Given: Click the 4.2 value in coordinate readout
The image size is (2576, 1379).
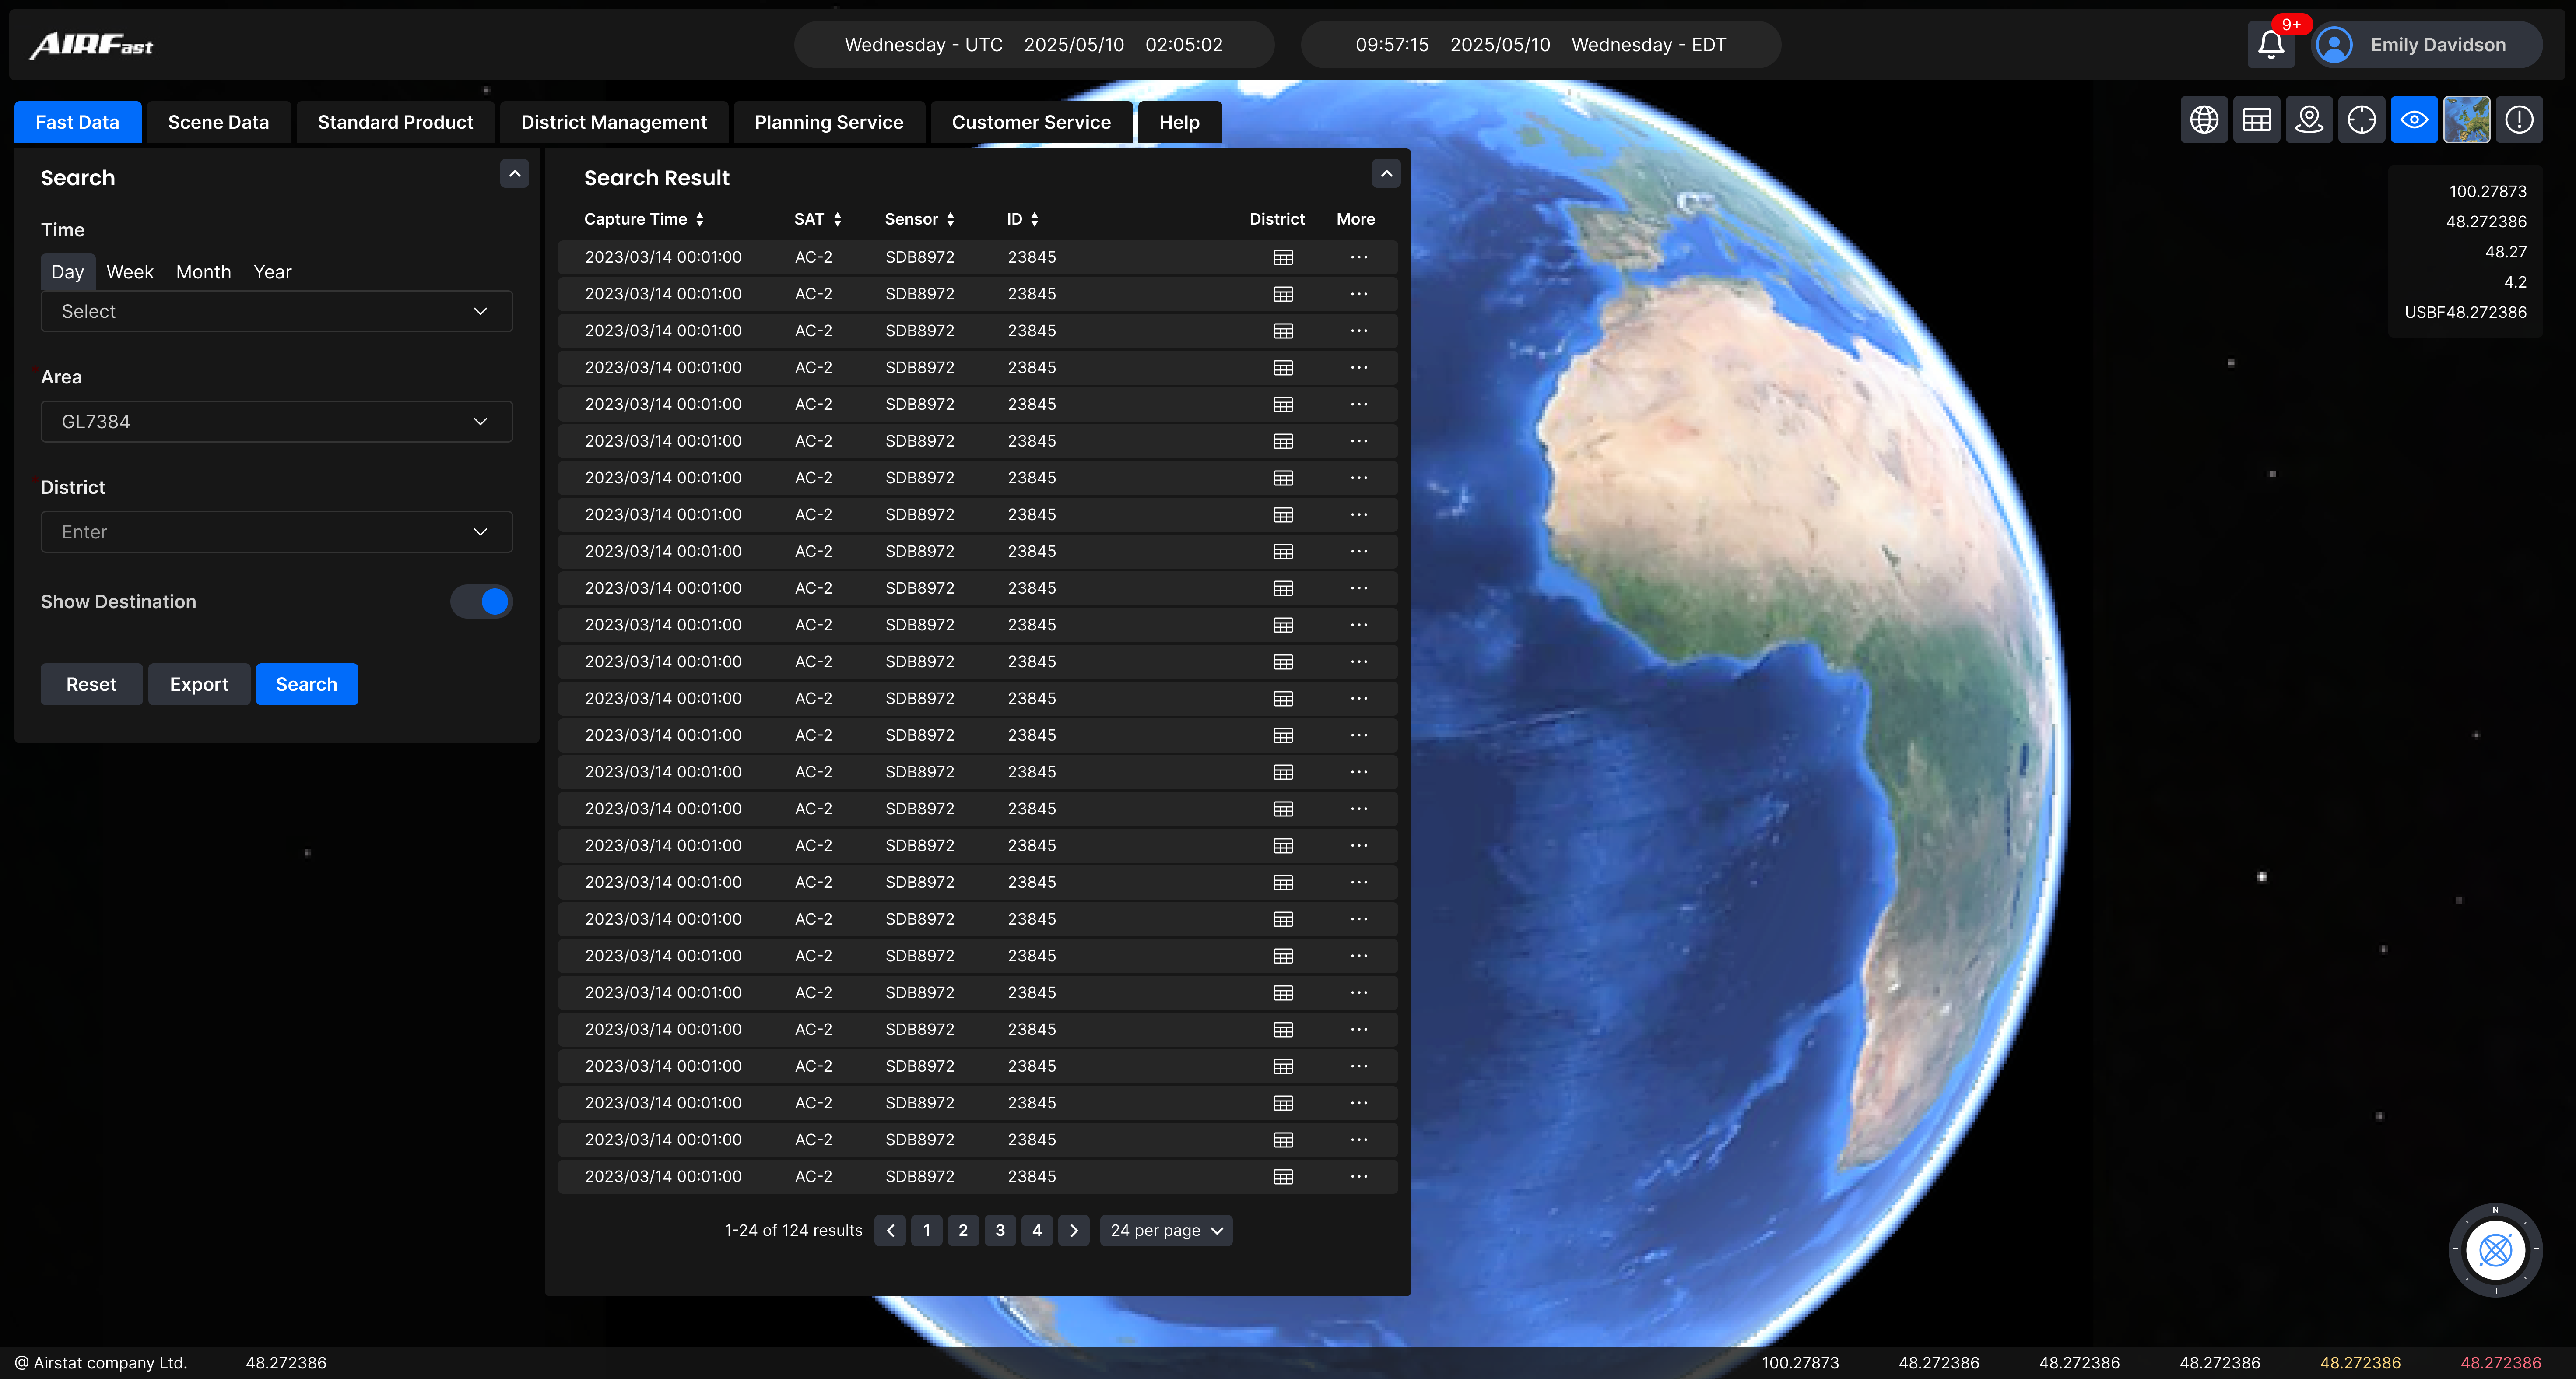Looking at the screenshot, I should (x=2515, y=282).
